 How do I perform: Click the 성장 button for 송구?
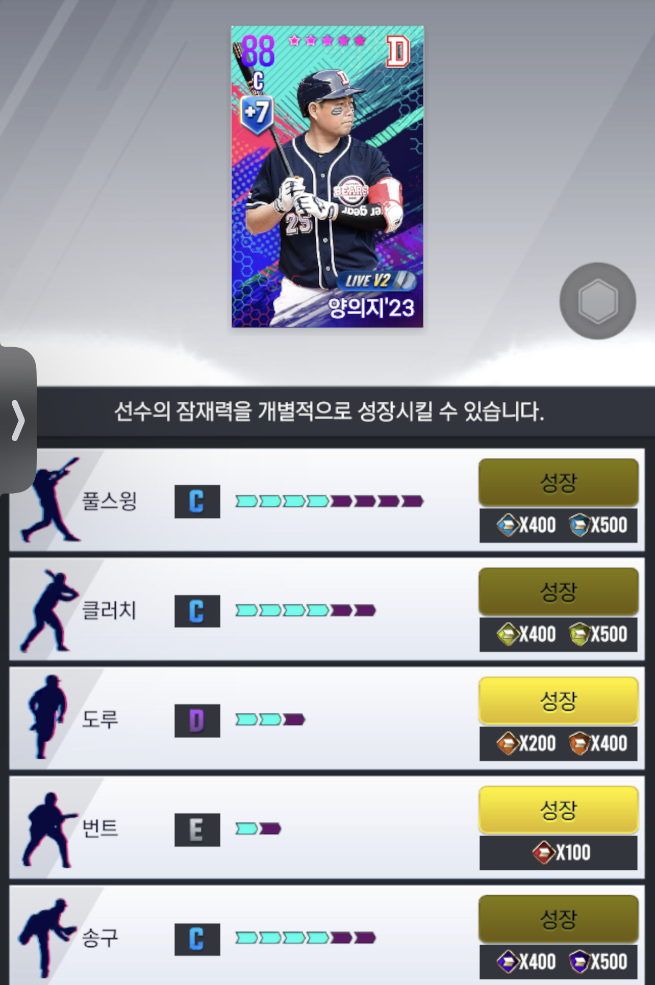(559, 919)
